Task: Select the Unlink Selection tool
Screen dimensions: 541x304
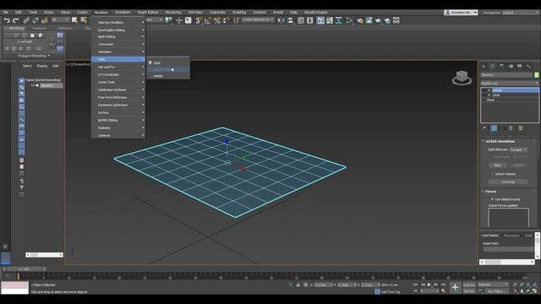Action: (36, 20)
